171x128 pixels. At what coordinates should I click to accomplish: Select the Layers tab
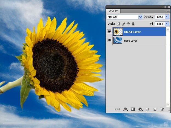113,11
